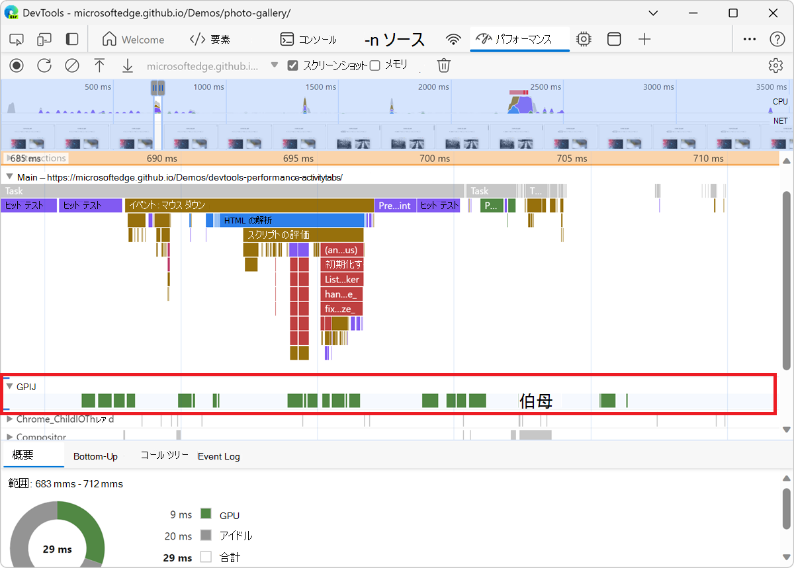This screenshot has height=568, width=794.
Task: Load a saved profile with the upload arrow
Action: pos(99,65)
